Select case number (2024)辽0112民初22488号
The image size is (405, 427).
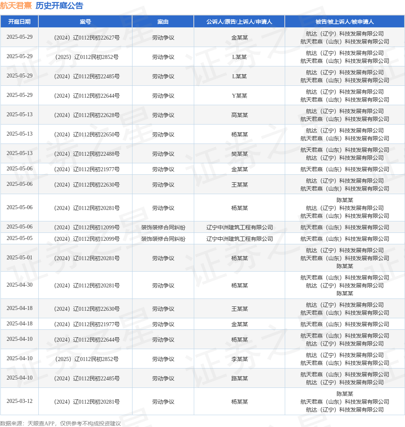coord(87,154)
